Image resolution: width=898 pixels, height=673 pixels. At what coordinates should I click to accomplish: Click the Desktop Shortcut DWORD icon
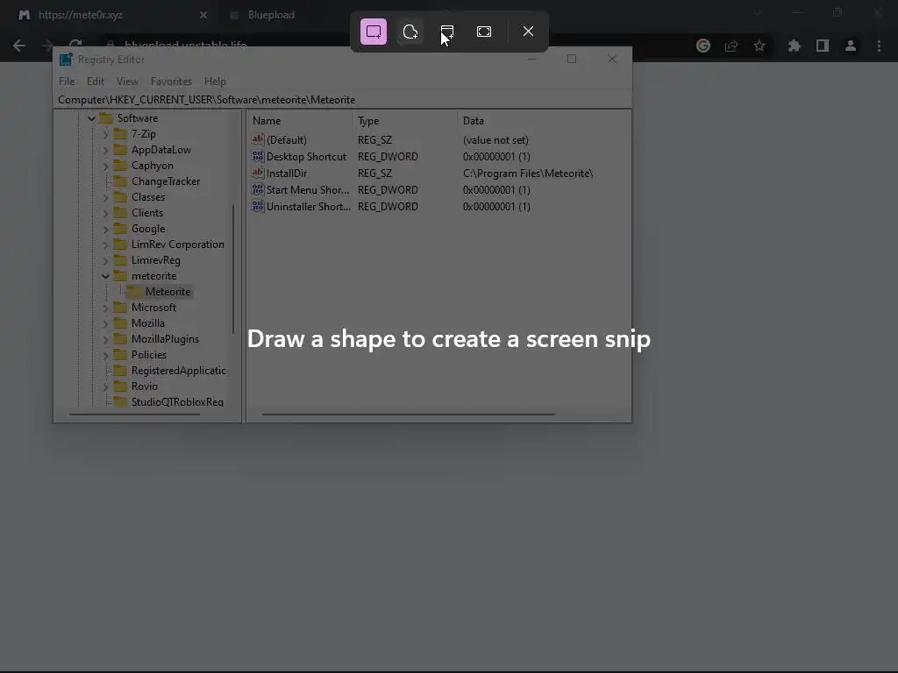click(x=258, y=156)
